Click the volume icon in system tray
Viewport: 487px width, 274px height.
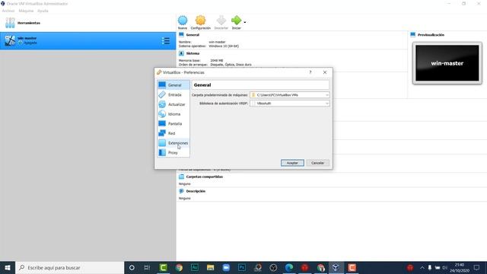tap(444, 267)
